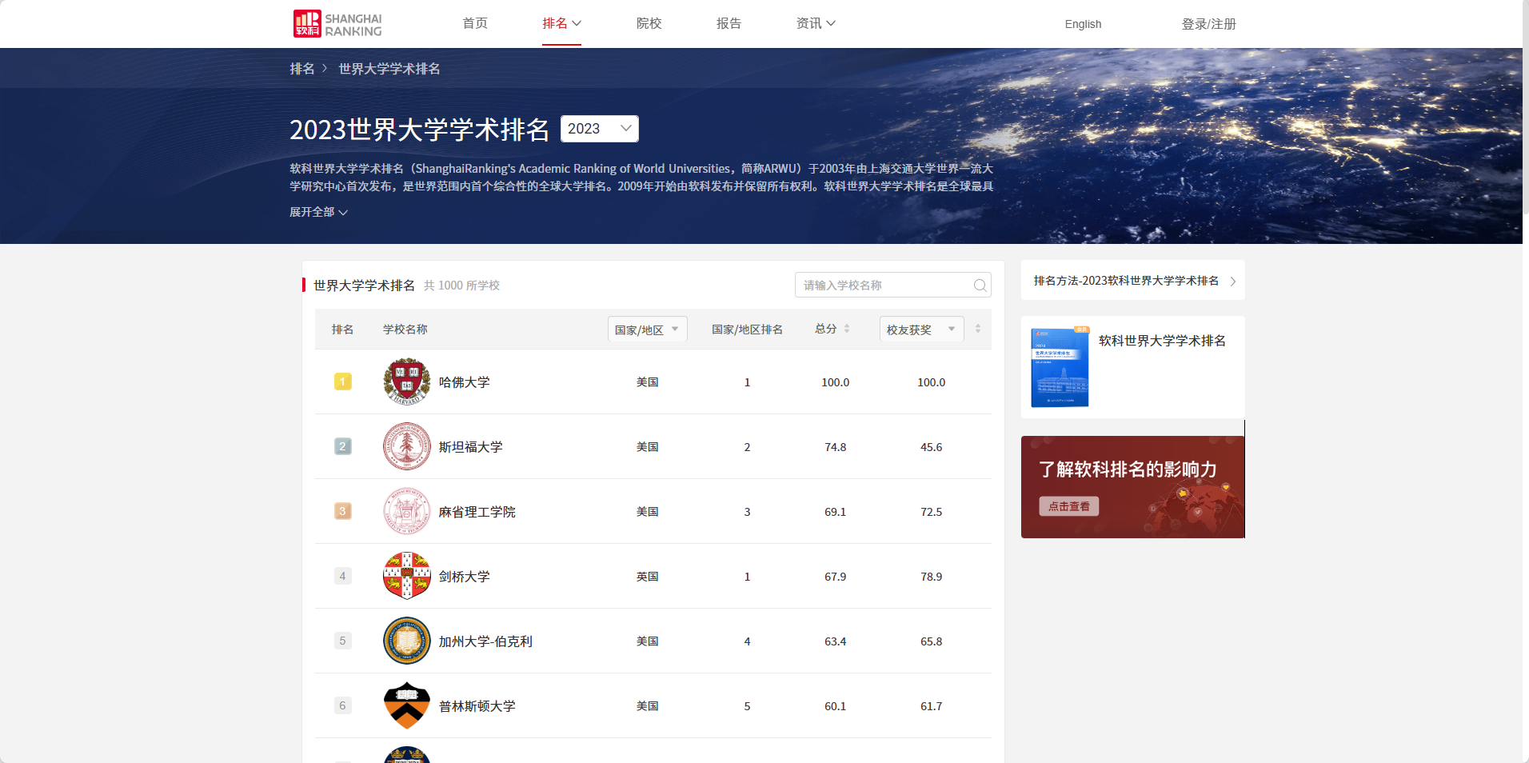Open 排名方法-2023软科世界大学学术排名 link

pos(1126,281)
